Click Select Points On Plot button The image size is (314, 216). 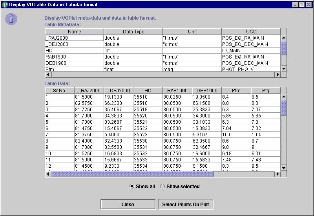tap(187, 204)
